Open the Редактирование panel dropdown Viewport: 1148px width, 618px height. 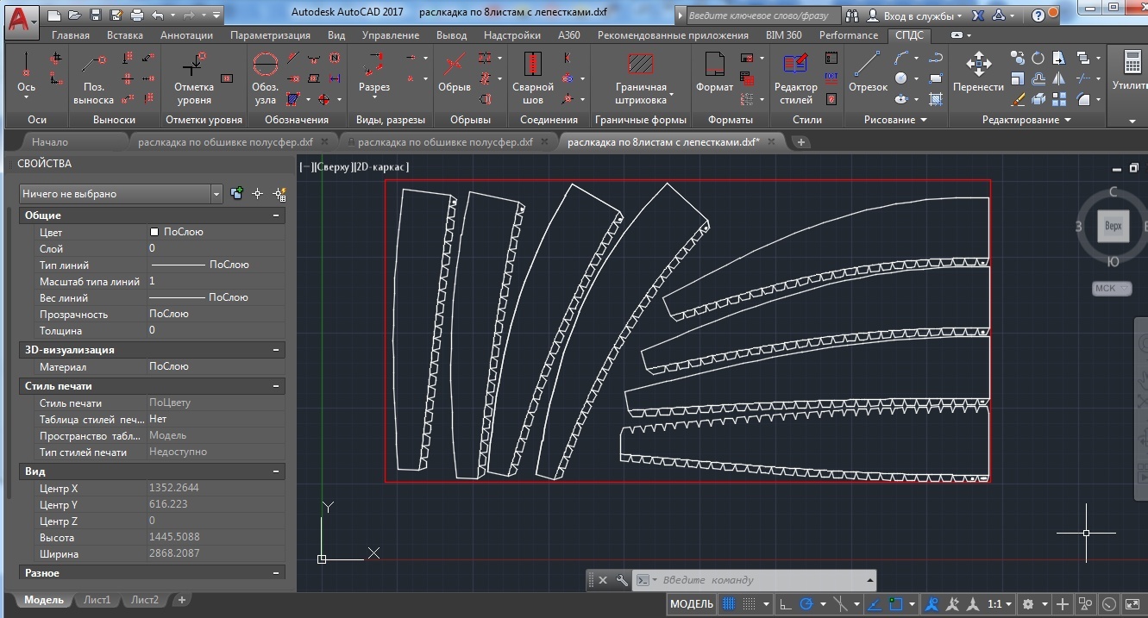pos(1026,120)
